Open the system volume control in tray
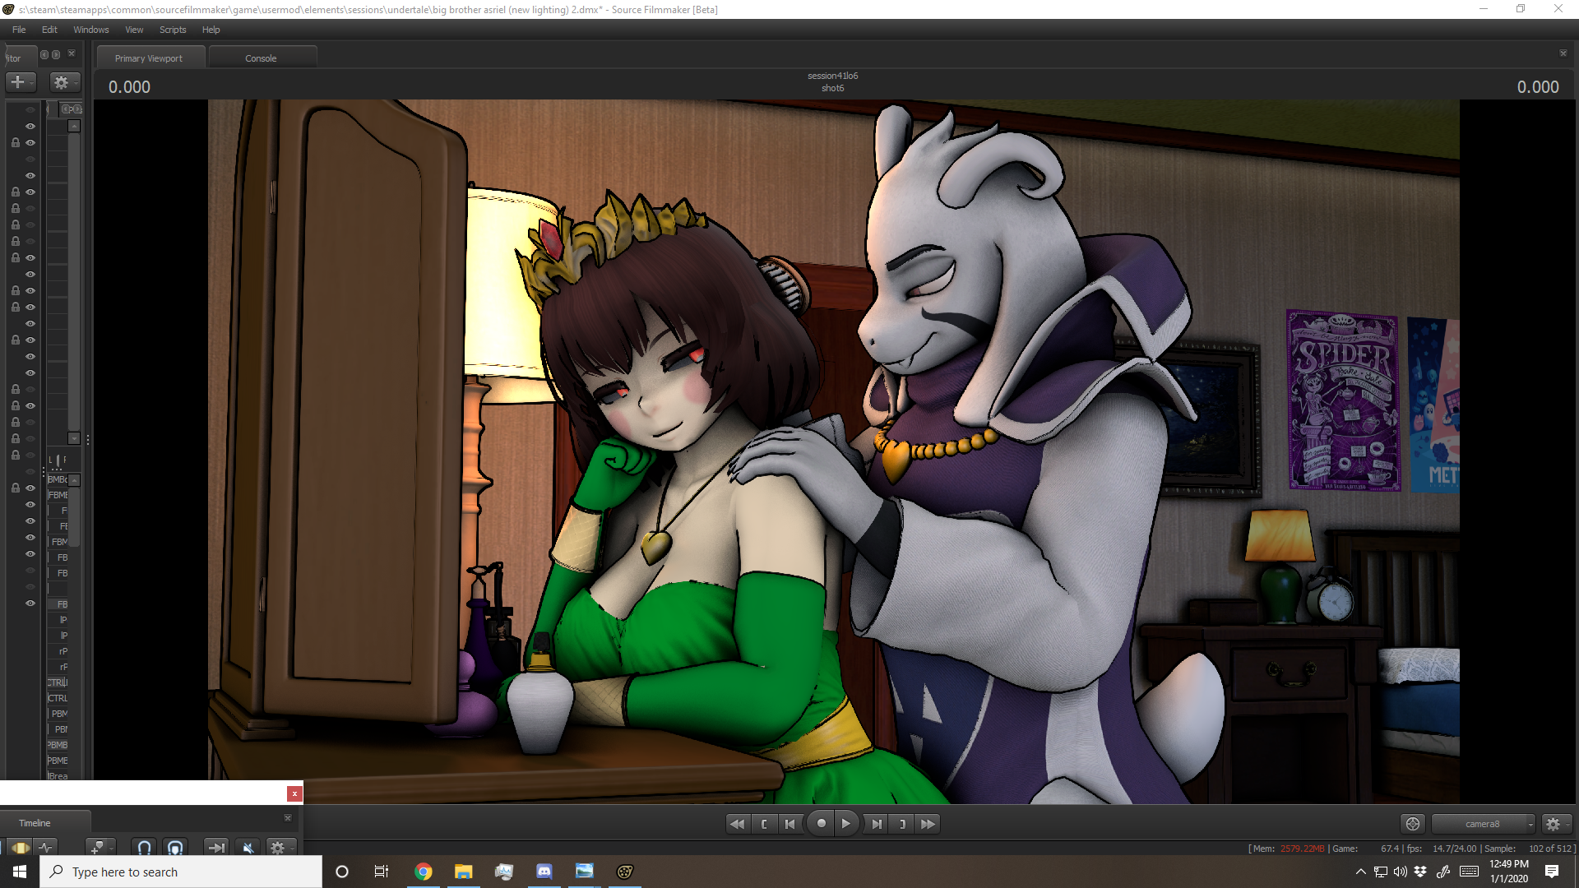Screen dimensions: 1579x888 click(x=1401, y=872)
